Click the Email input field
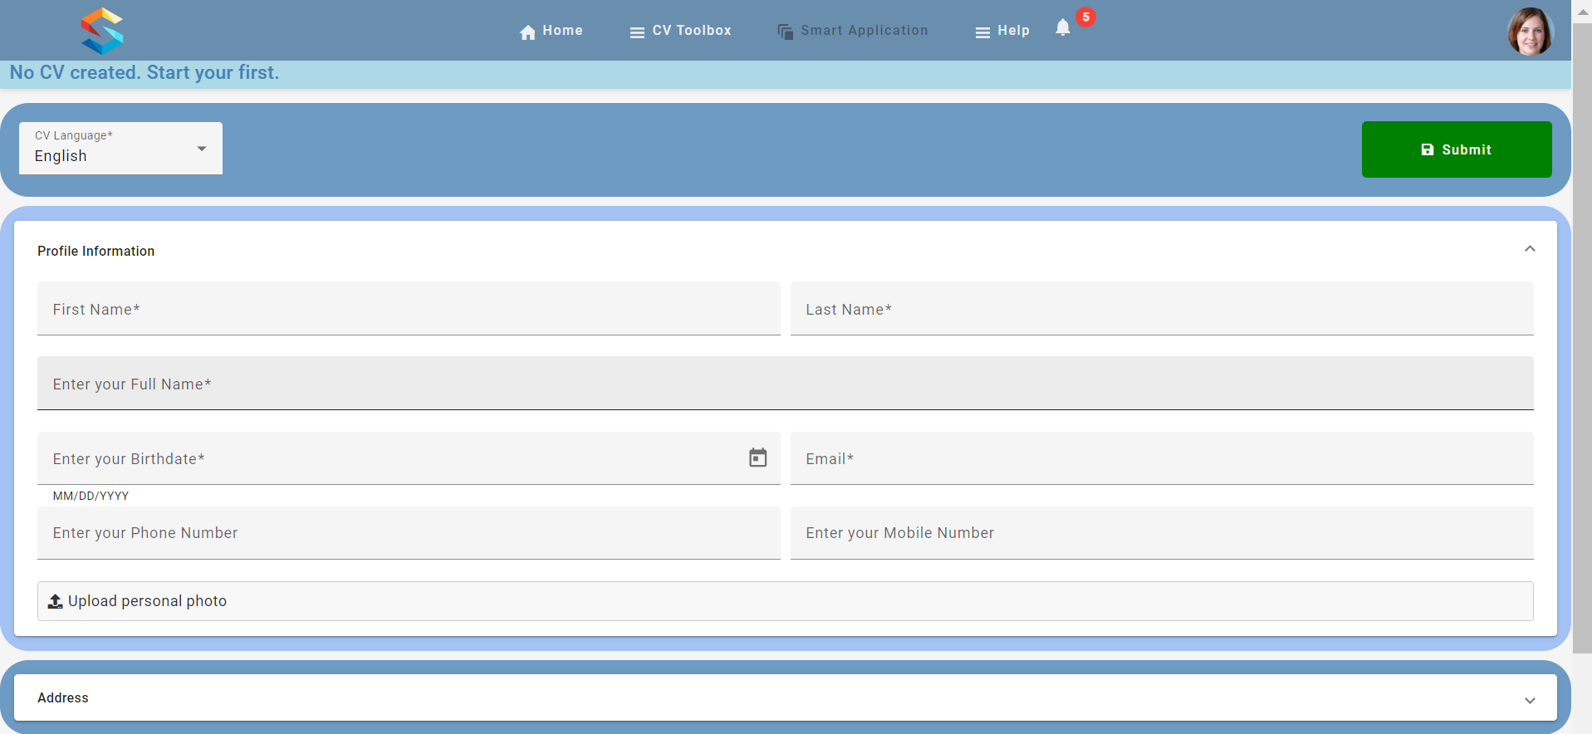 click(x=1162, y=458)
